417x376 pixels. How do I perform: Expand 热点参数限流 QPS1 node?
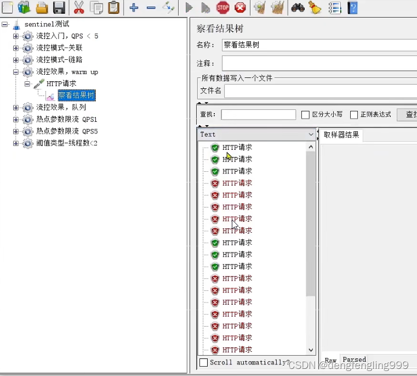click(16, 119)
